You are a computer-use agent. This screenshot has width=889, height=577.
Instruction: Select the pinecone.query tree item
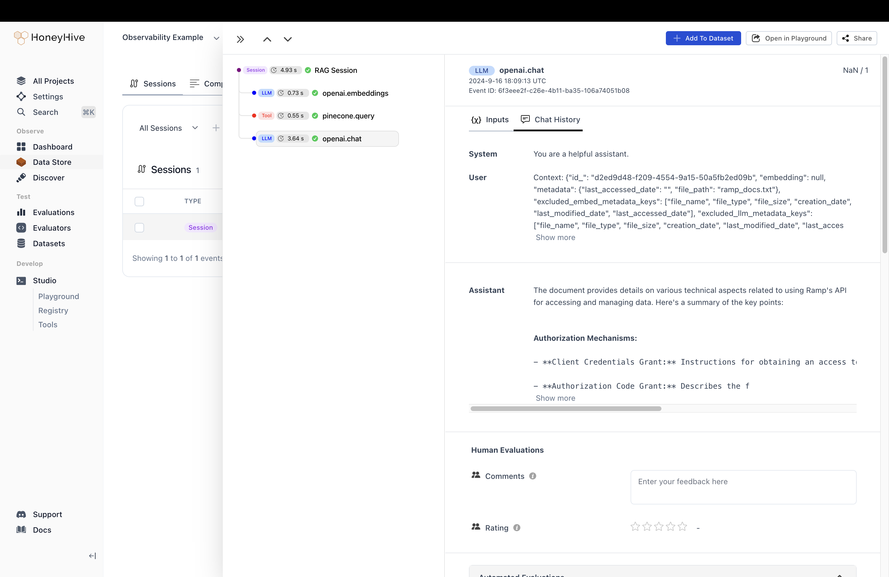tap(348, 116)
